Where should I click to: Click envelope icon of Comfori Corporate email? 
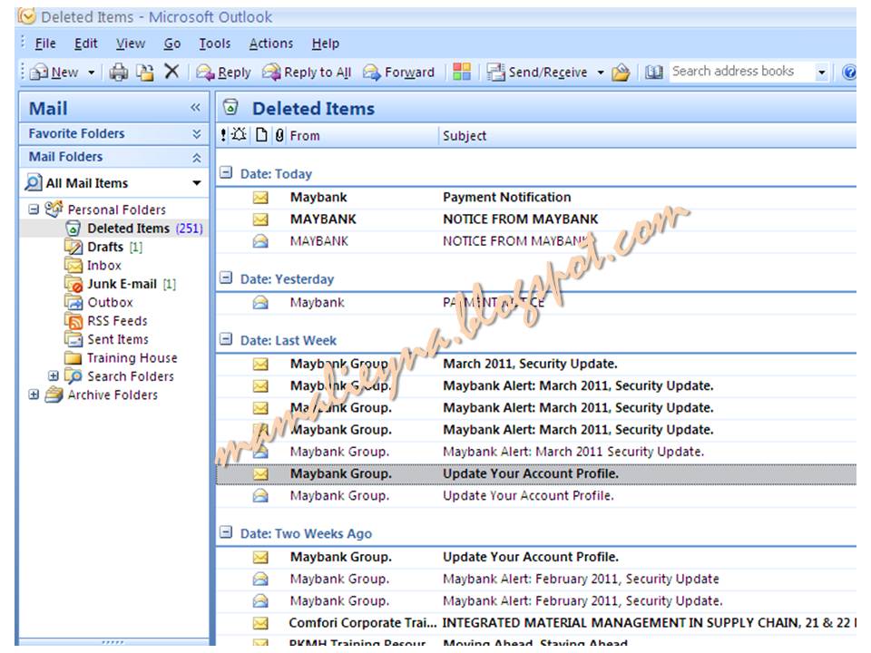pyautogui.click(x=260, y=623)
